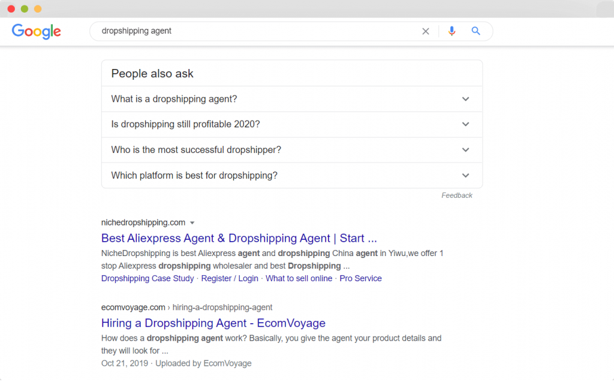Click the NicheDropshipping result description snippet
Image resolution: width=614 pixels, height=382 pixels.
click(x=272, y=260)
